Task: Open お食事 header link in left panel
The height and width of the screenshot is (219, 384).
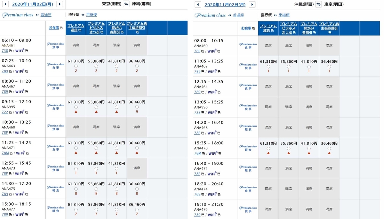Action: [x=54, y=28]
